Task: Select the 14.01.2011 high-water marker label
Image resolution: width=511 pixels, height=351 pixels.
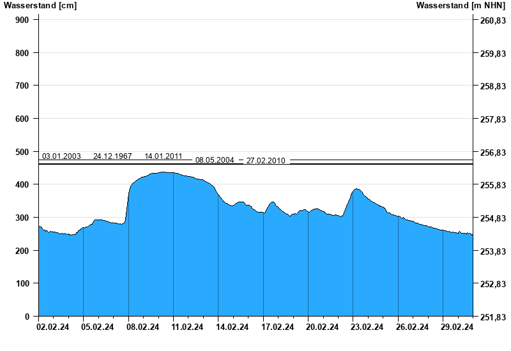Action: [x=164, y=156]
